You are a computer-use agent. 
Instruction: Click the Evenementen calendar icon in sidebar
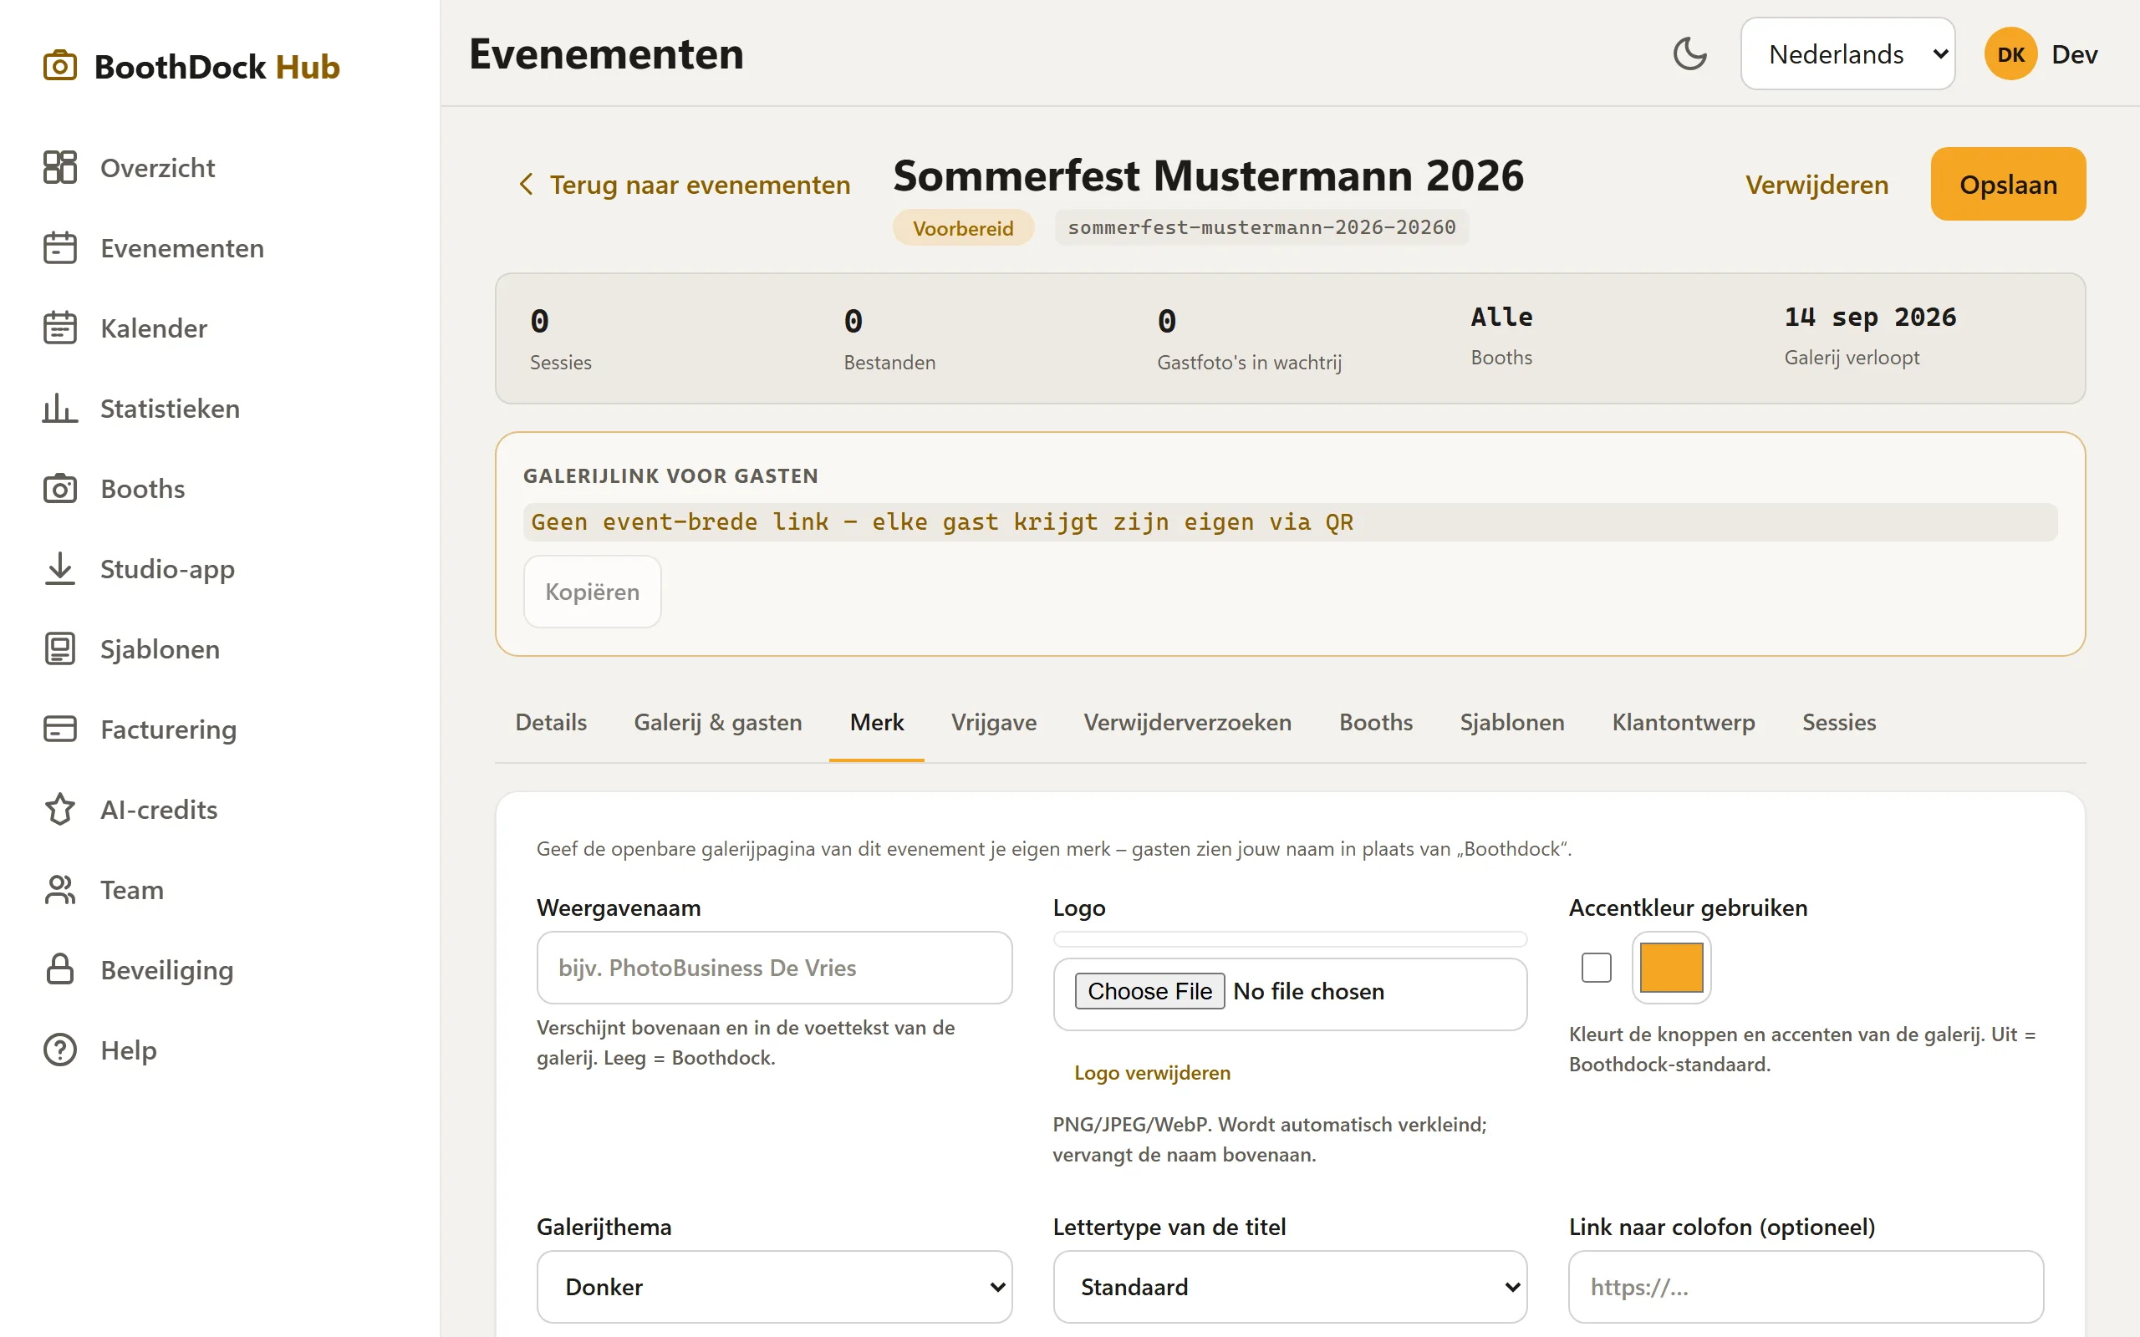pos(60,247)
